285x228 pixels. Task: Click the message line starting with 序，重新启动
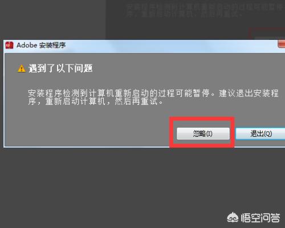click(x=96, y=101)
